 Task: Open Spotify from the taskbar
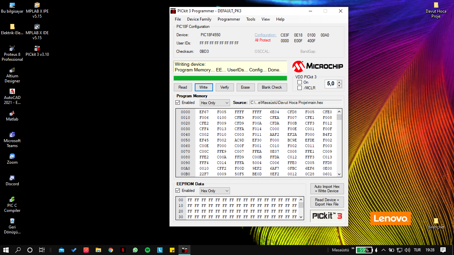point(148,250)
